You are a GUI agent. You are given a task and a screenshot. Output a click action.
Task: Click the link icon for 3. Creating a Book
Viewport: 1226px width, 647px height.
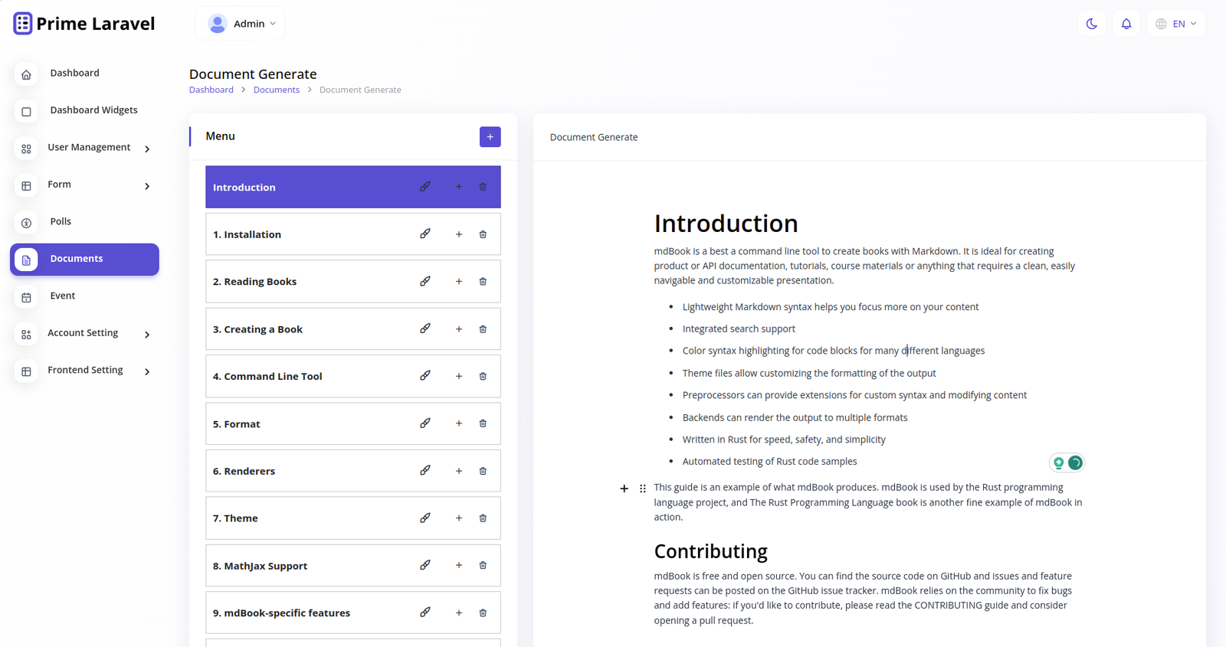(x=425, y=329)
